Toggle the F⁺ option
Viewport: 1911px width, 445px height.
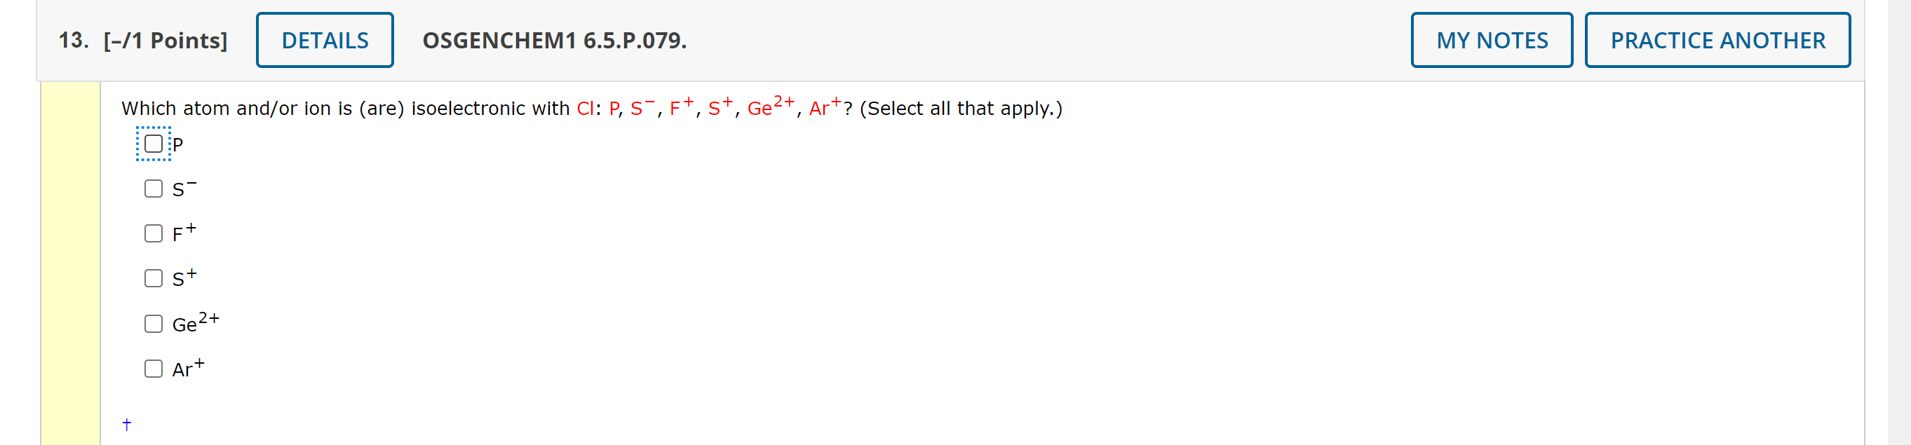coord(153,233)
